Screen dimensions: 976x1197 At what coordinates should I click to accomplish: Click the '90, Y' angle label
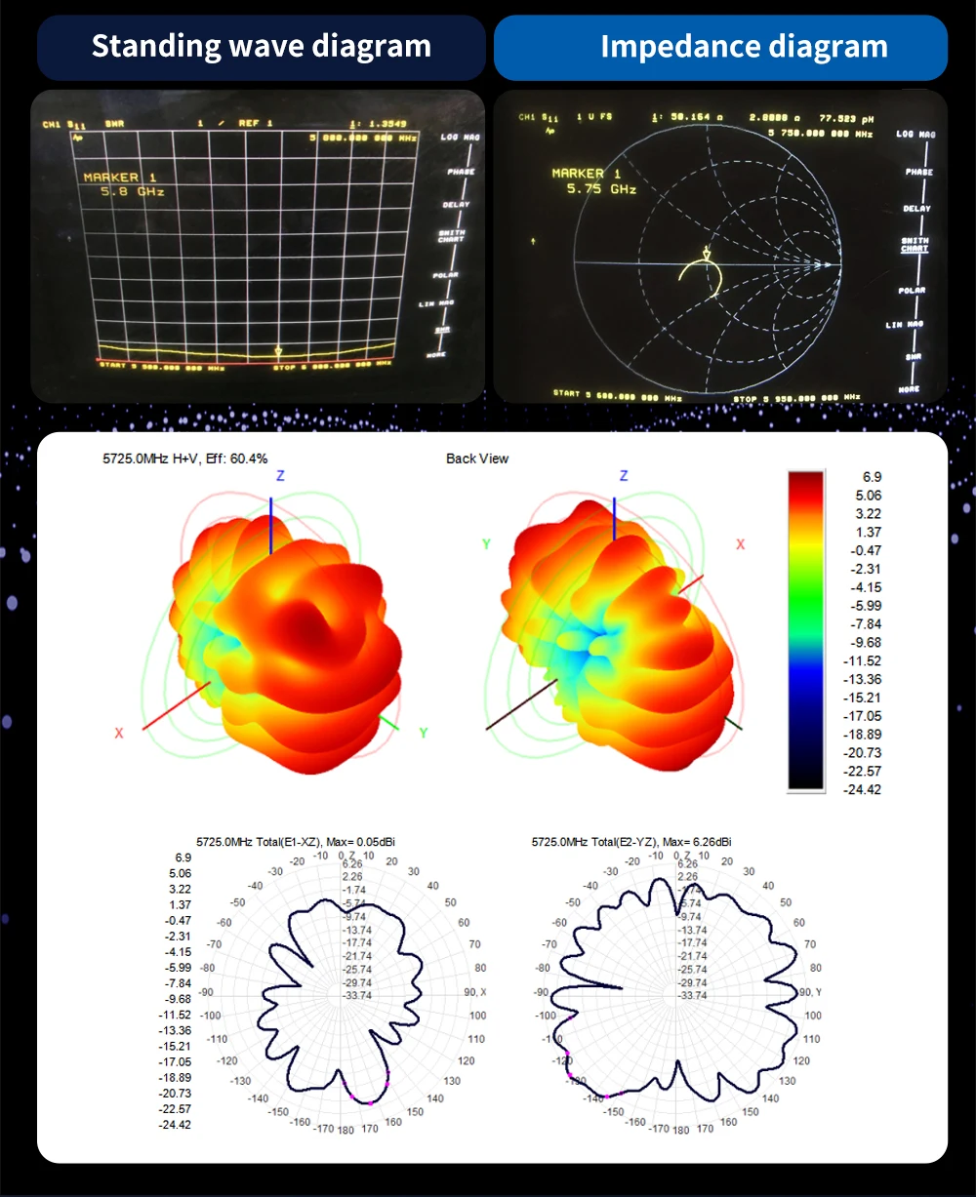810,992
